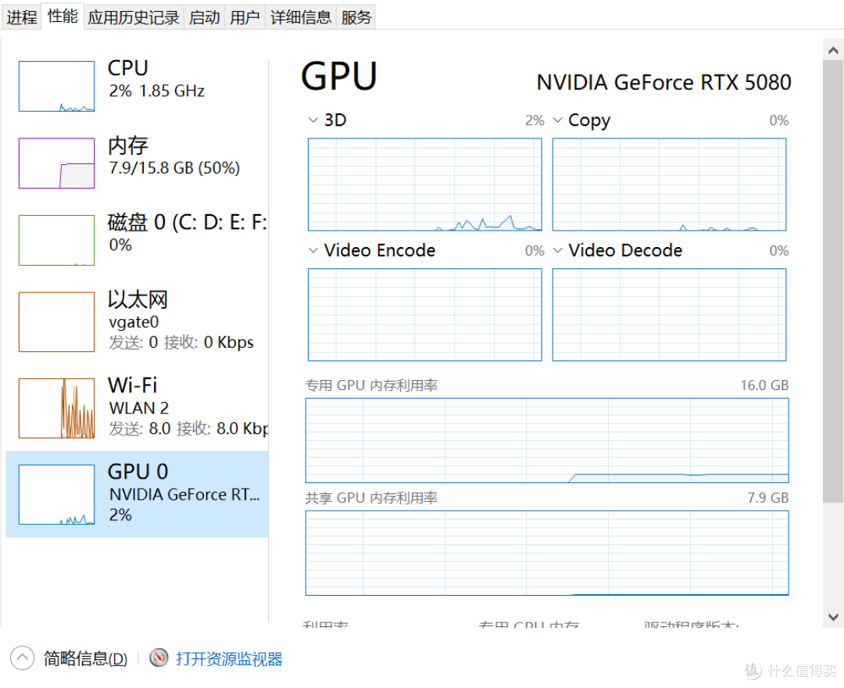Image resolution: width=844 pixels, height=688 pixels.
Task: Open the 服务 tab
Action: [x=356, y=17]
